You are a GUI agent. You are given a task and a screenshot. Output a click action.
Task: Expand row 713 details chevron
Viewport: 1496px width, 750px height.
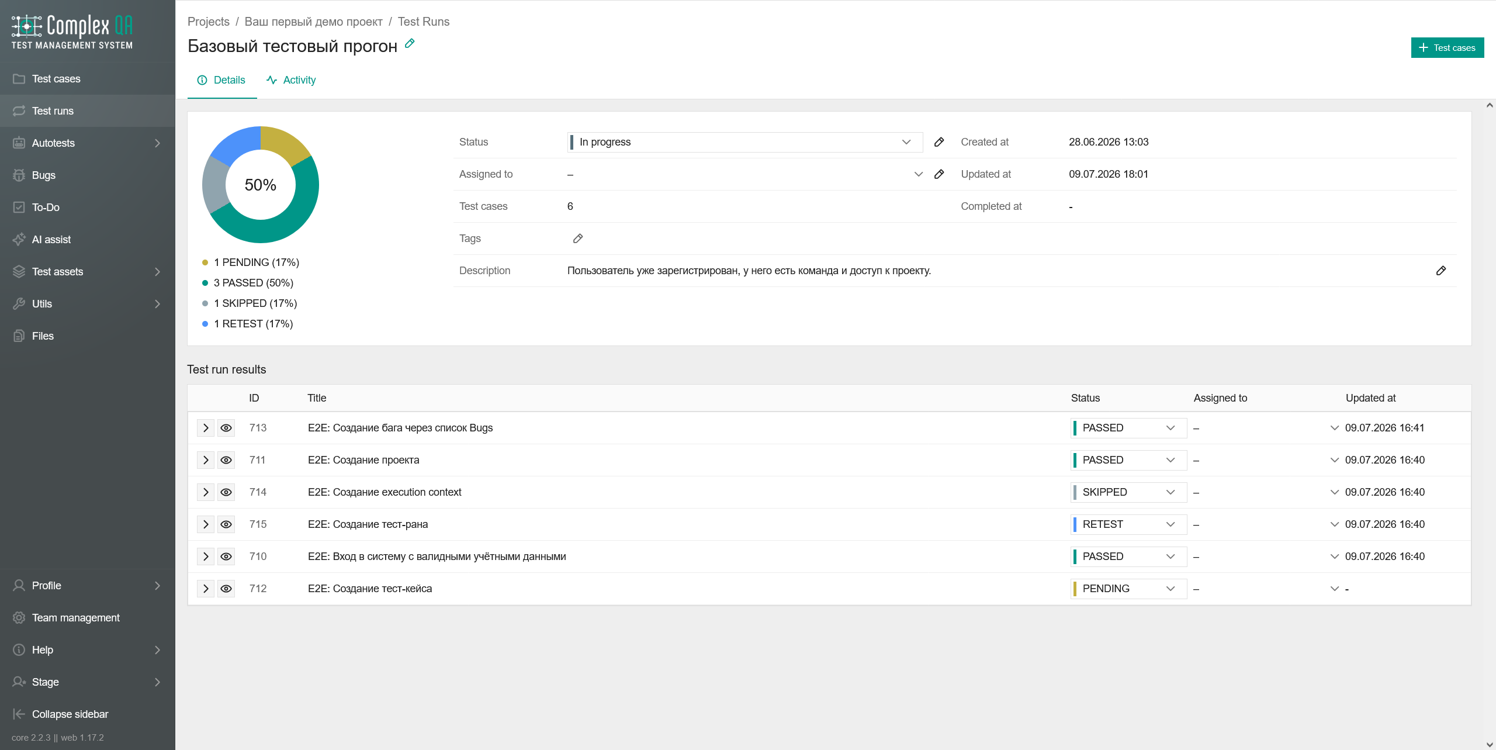[206, 428]
